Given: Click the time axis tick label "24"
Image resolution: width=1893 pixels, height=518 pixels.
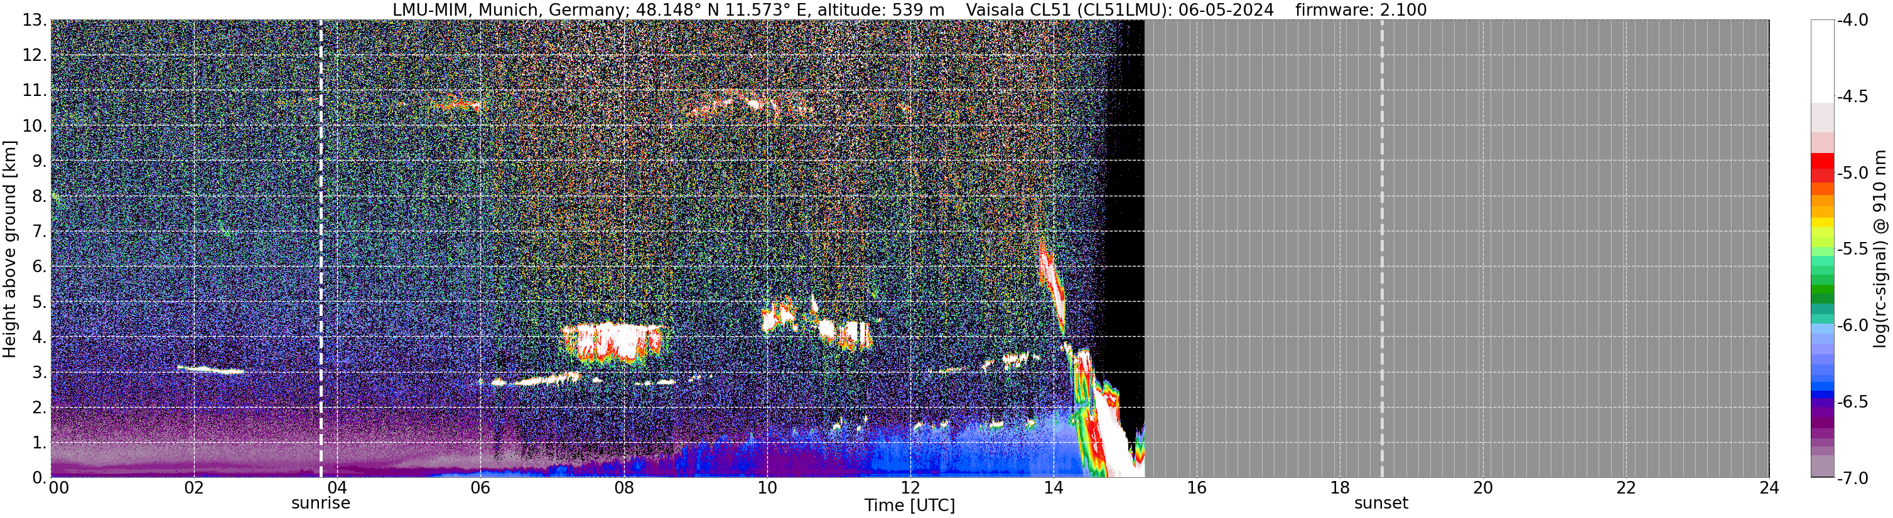Looking at the screenshot, I should point(1769,488).
